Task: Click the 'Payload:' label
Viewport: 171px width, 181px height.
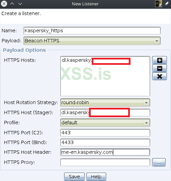Action: [x=11, y=41]
